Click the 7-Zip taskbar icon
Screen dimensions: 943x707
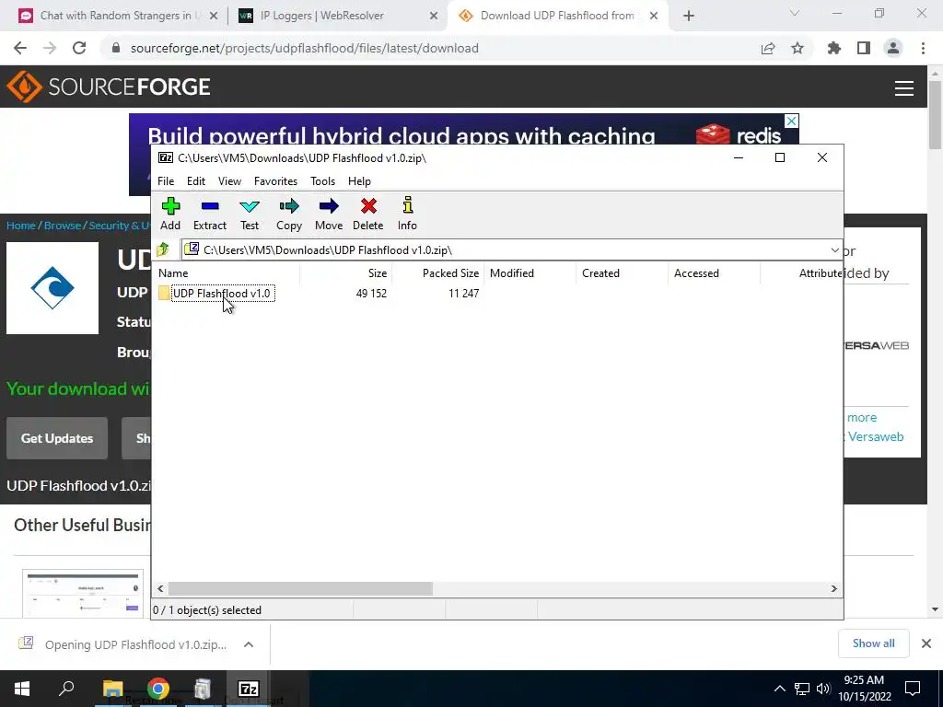pyautogui.click(x=249, y=689)
